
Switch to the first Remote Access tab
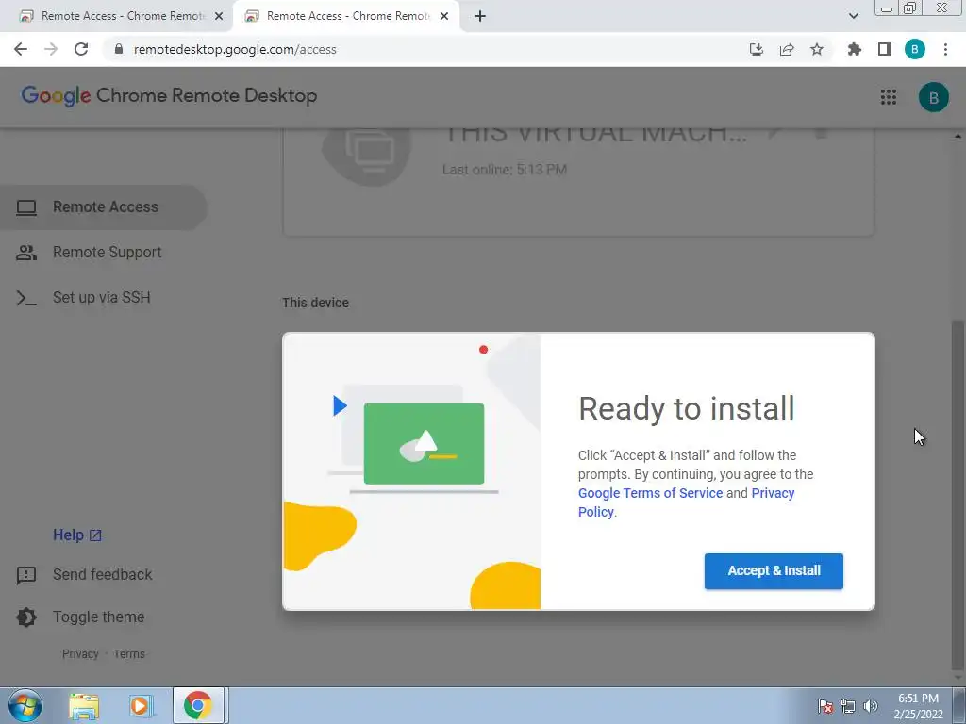pos(117,16)
